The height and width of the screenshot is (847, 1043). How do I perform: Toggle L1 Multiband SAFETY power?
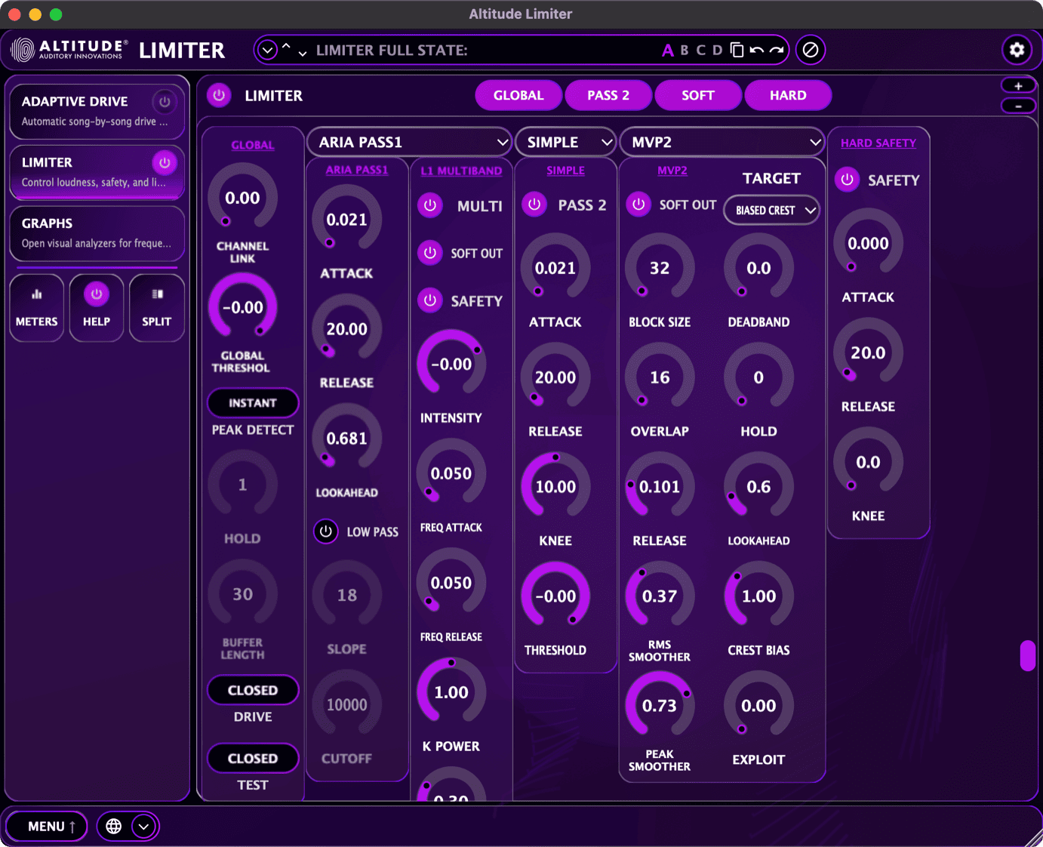point(430,300)
